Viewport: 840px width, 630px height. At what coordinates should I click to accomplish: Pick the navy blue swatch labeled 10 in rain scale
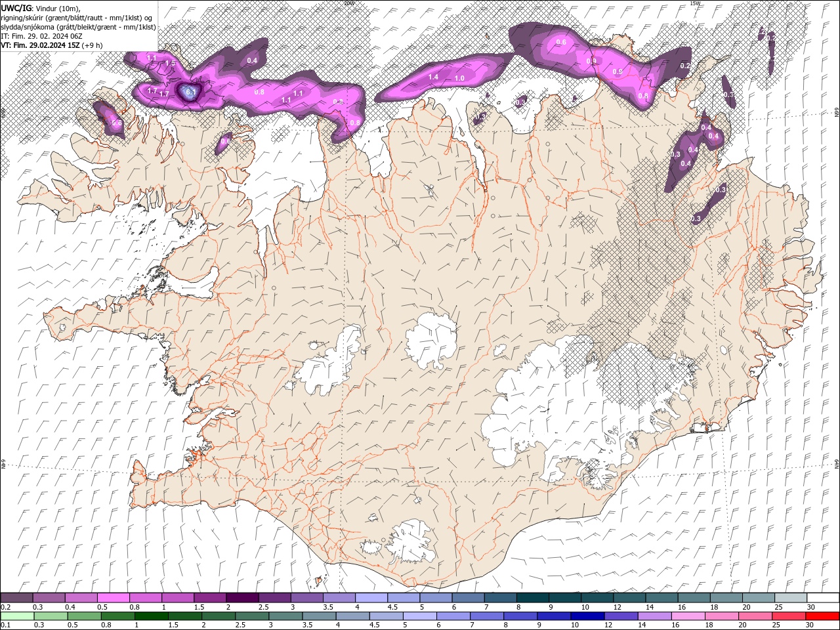587,616
